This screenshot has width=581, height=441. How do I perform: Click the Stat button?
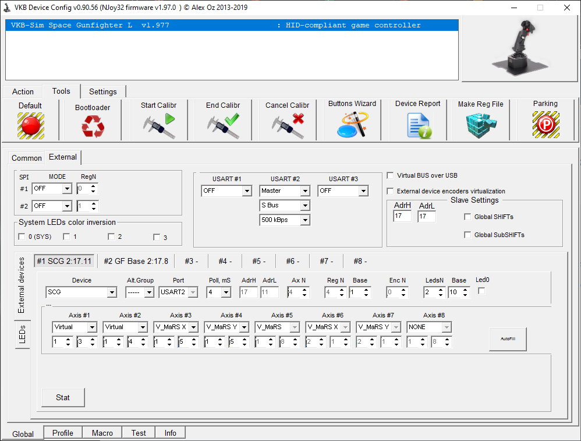[x=63, y=398]
